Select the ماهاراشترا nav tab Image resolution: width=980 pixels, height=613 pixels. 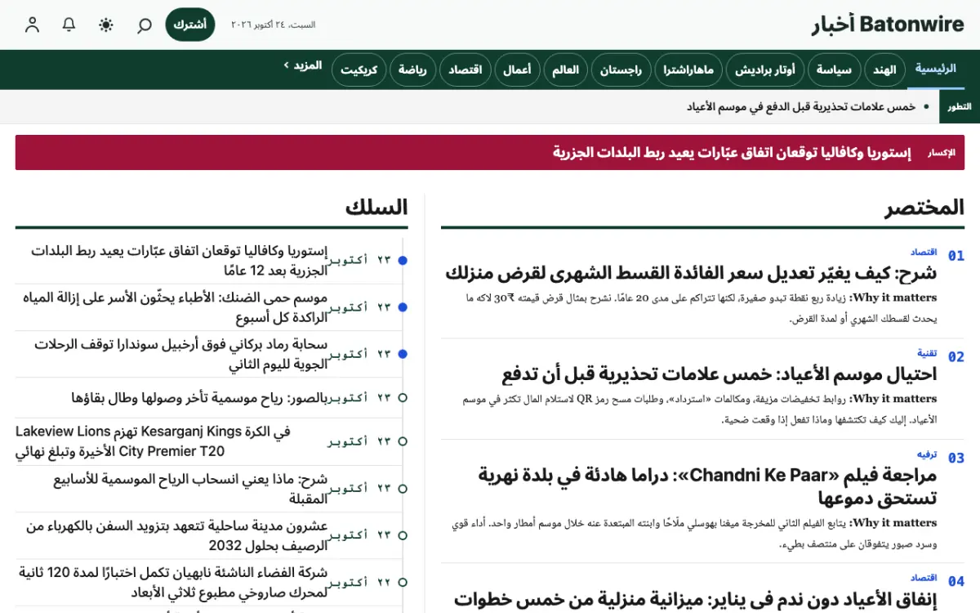coord(688,70)
